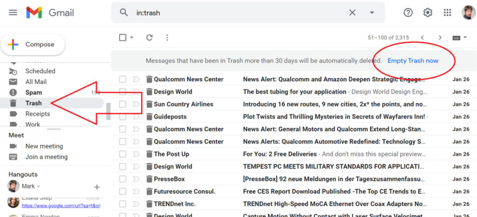Open the select dropdown arrow next to checkbox

click(x=131, y=38)
